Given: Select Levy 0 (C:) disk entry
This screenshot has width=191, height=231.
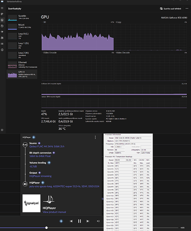Looking at the screenshot, I should point(22,36).
